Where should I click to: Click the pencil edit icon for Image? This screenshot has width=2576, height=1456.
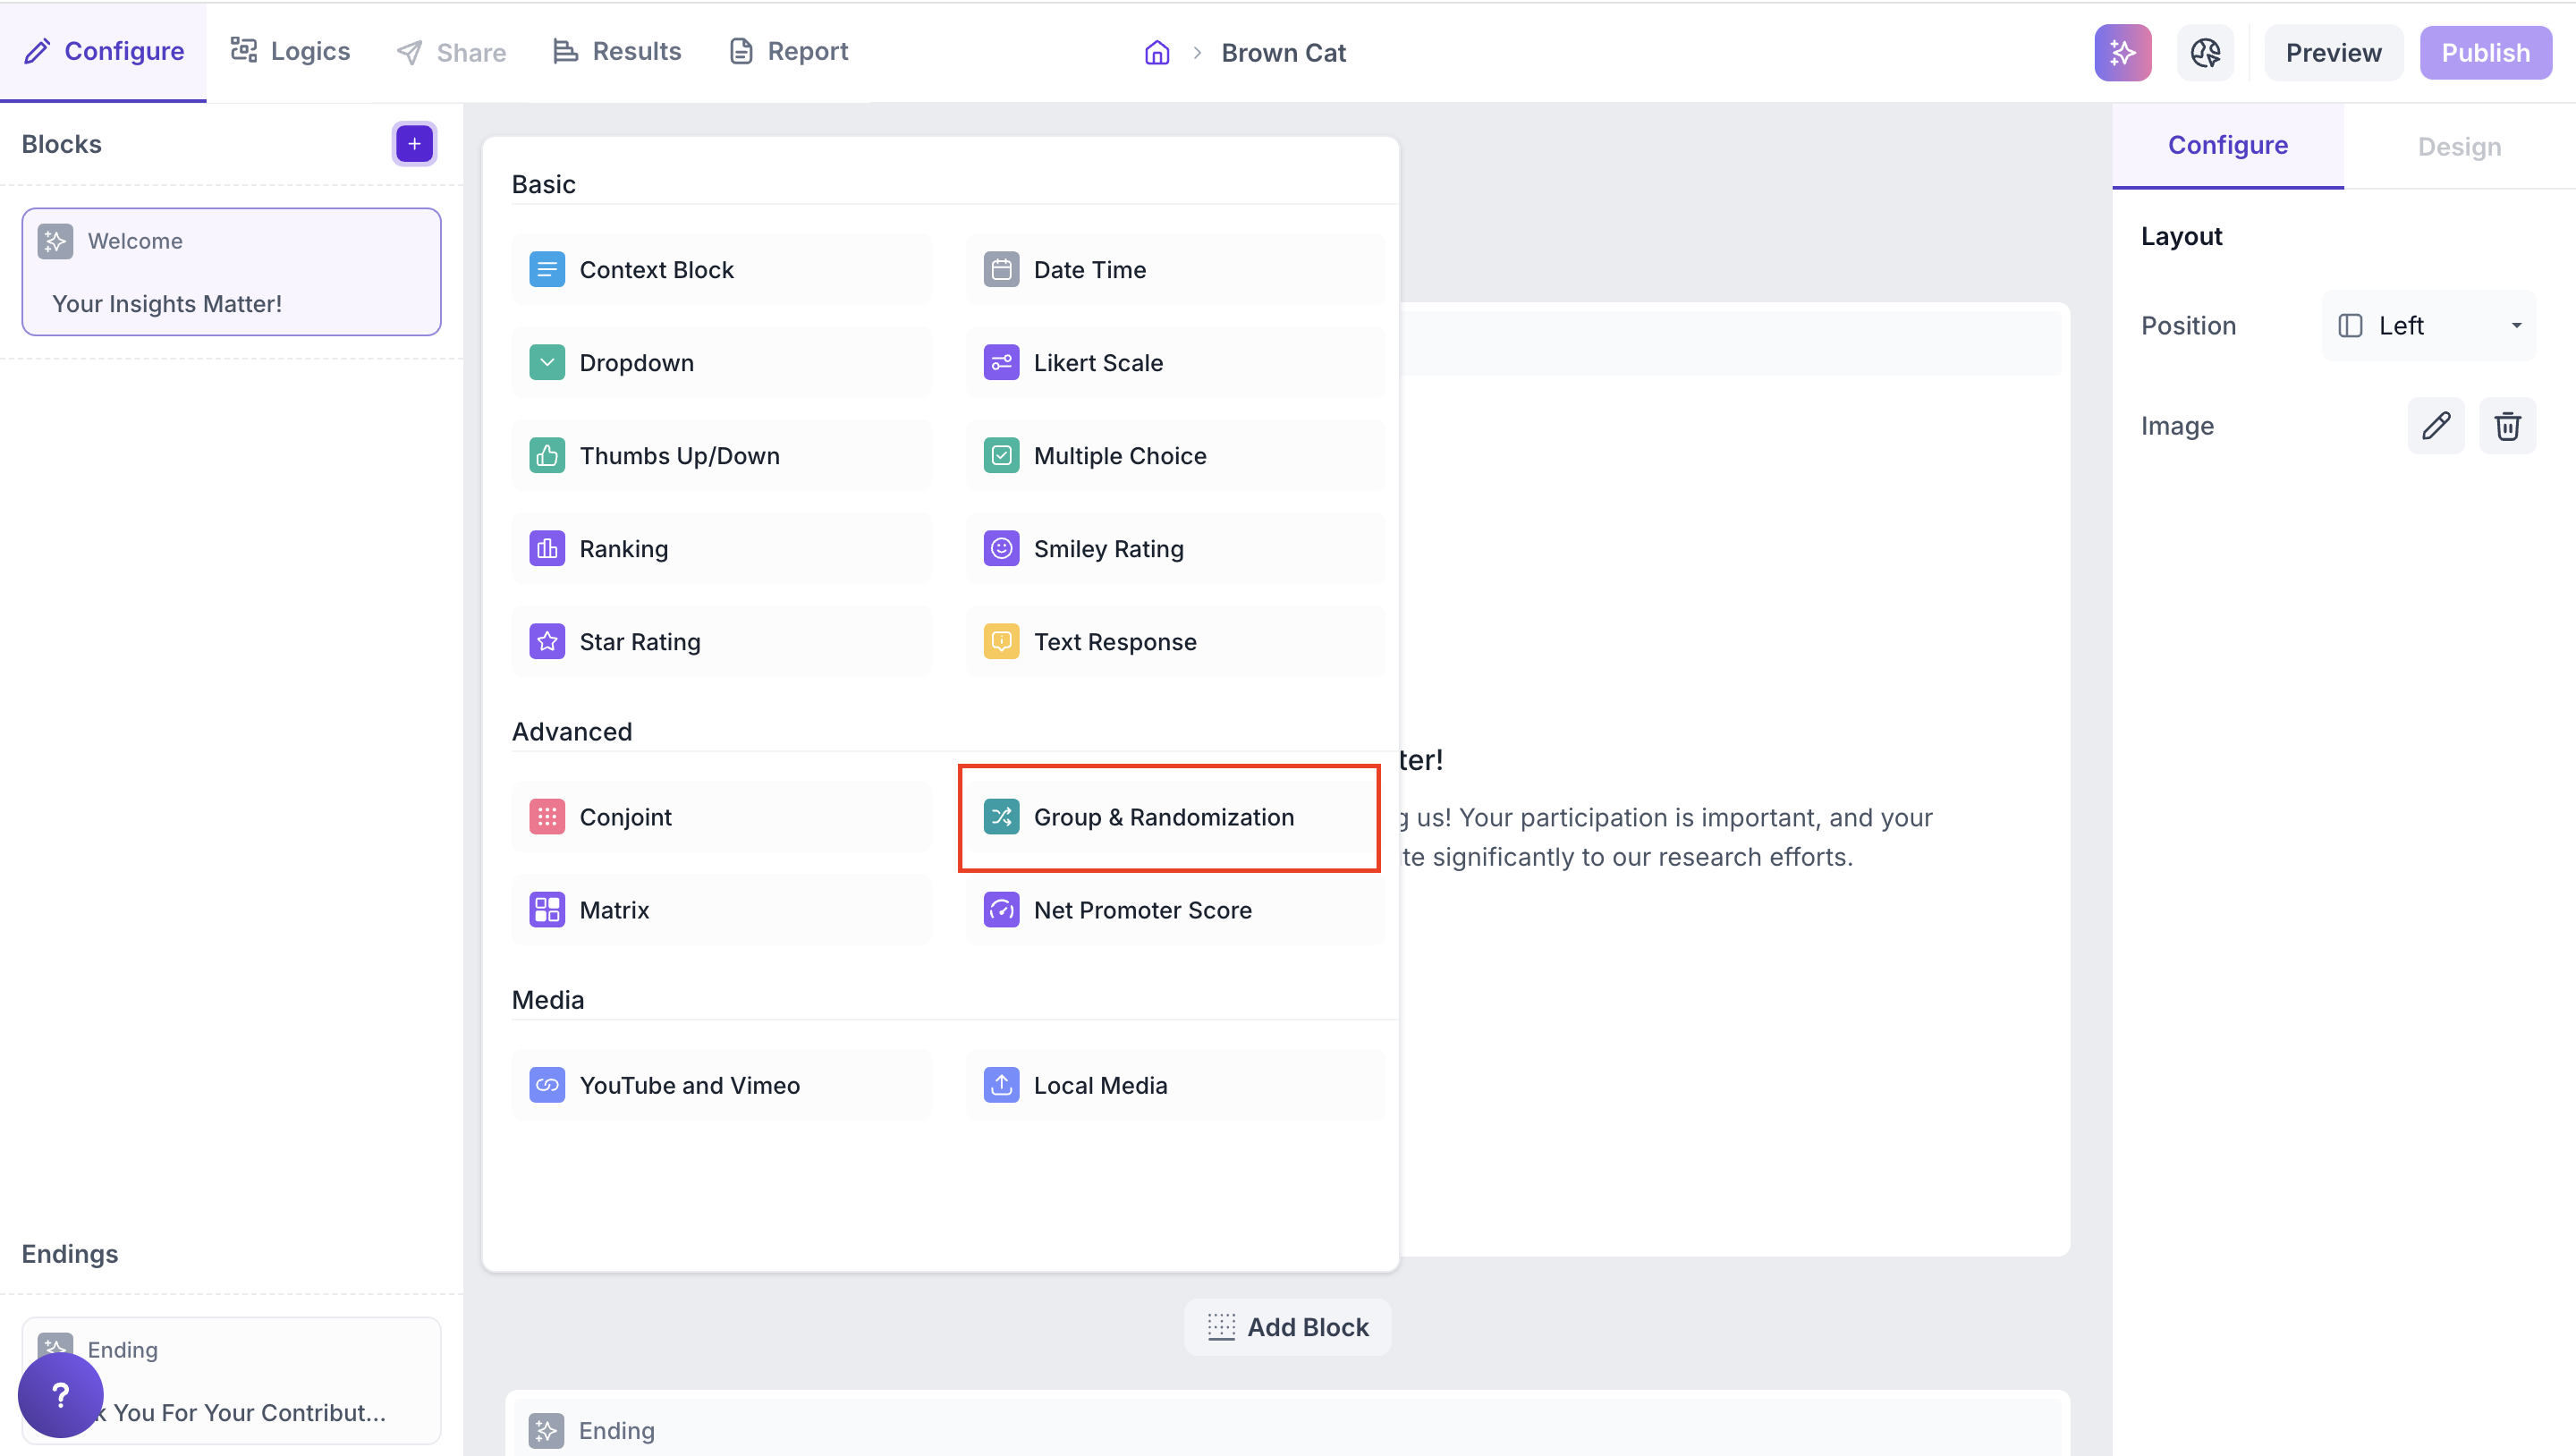[x=2435, y=426]
